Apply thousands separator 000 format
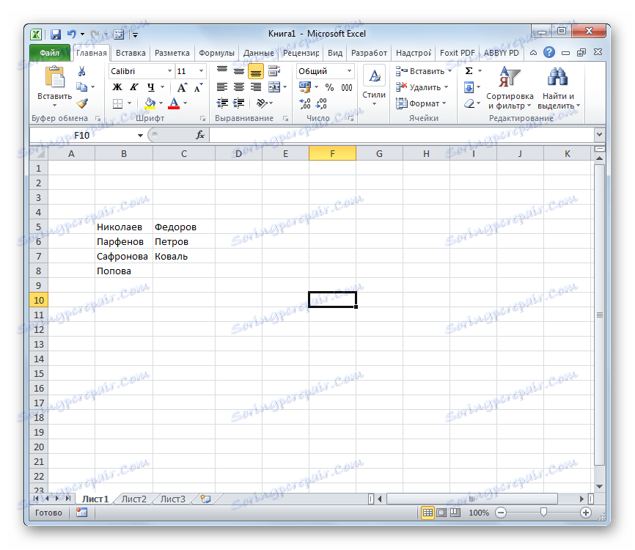This screenshot has height=550, width=635. tap(347, 87)
